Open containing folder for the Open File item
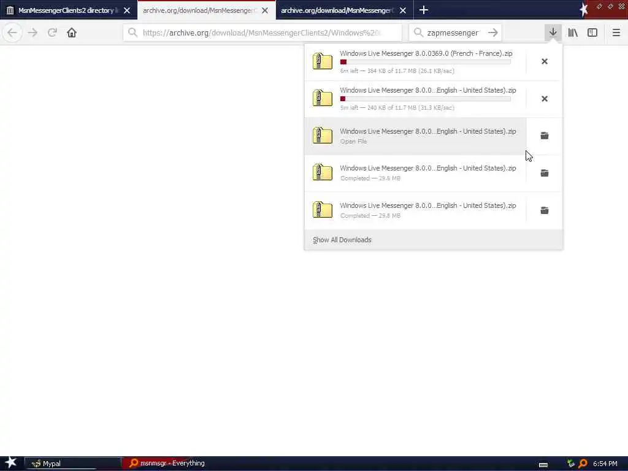The width and height of the screenshot is (628, 471). click(x=545, y=136)
